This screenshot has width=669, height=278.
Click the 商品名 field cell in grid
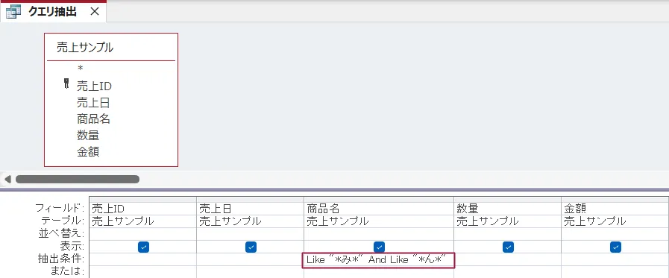coord(379,209)
